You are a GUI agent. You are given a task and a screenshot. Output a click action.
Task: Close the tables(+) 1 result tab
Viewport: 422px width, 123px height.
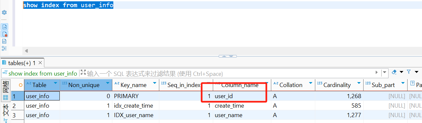[40, 62]
